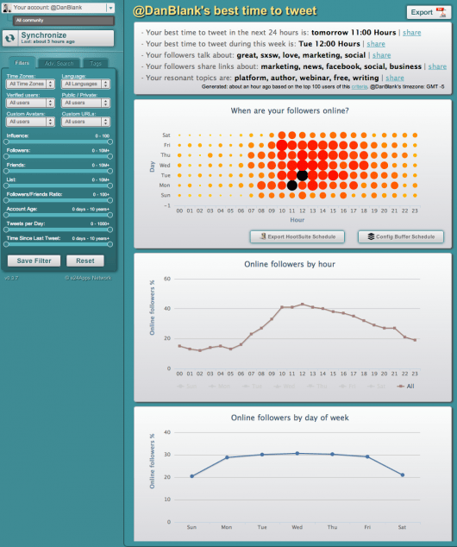Click the All community field
Viewport: 457px width, 547px height.
point(64,21)
